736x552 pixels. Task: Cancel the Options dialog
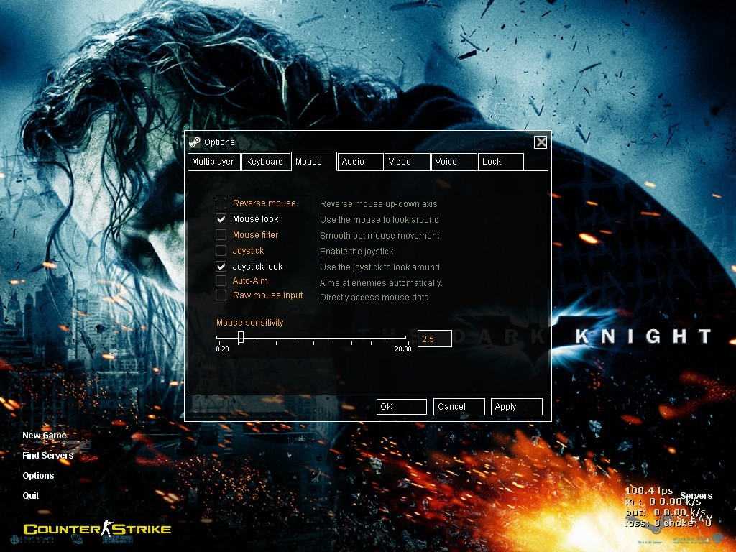[x=458, y=406]
